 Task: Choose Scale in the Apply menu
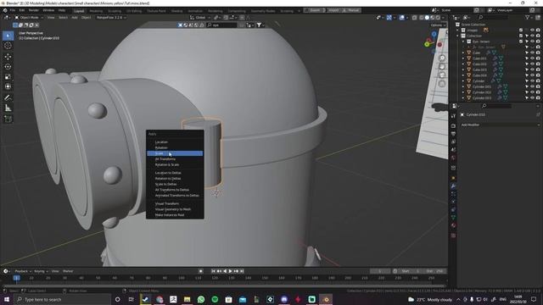click(175, 153)
